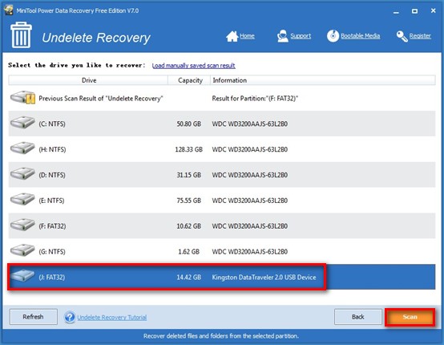Viewport: 444px width, 345px height.
Task: Select the (J: FAT32) drive label
Action: 52,277
